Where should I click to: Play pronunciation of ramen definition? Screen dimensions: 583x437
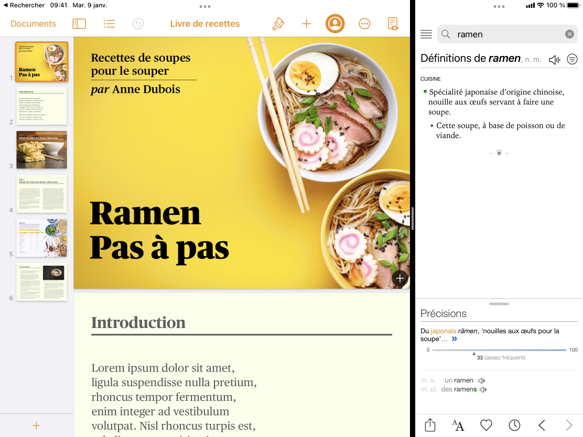coord(554,60)
